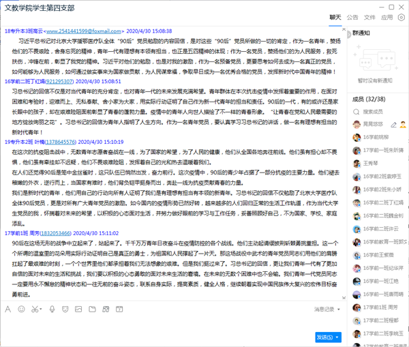
Task: Switch to the 文件 tab
Action: click(x=369, y=17)
